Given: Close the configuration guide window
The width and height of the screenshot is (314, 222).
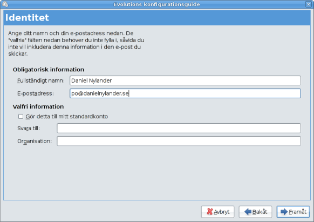Looking at the screenshot, I should coord(309,4).
